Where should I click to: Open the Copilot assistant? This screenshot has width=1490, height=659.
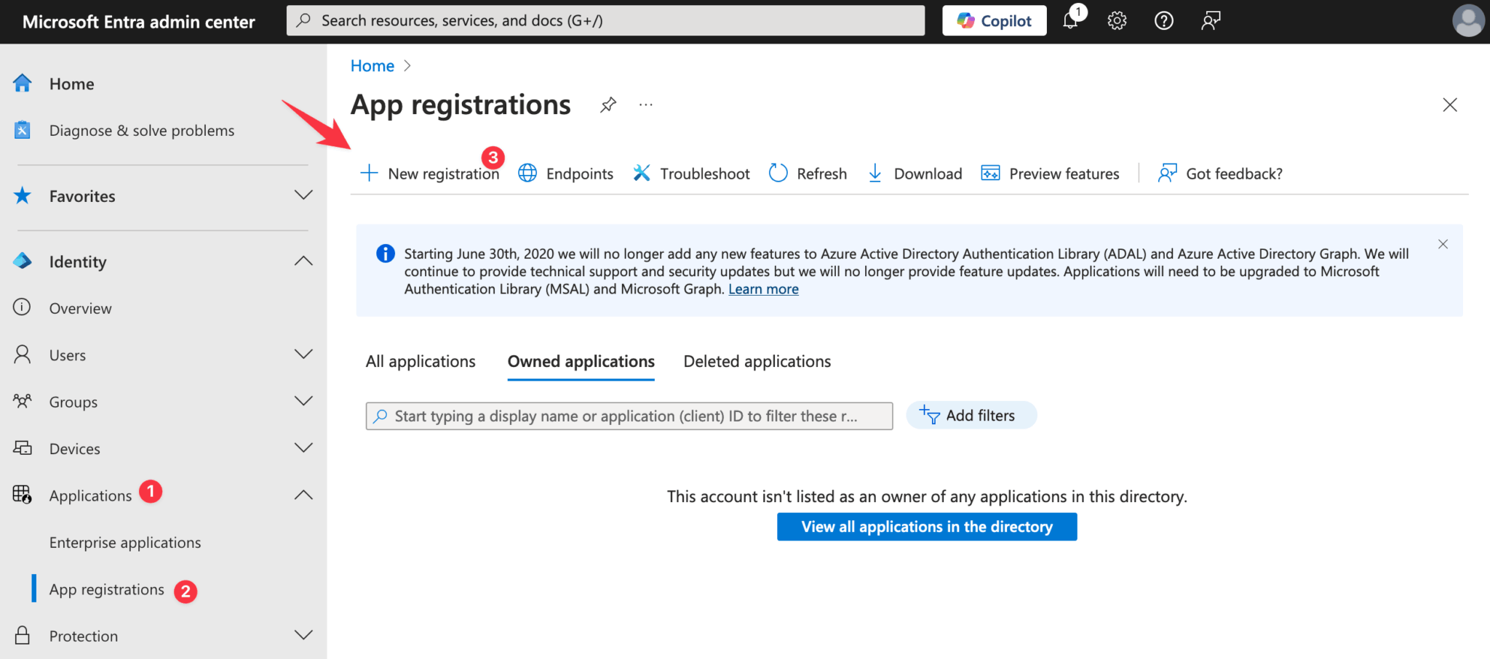click(x=994, y=20)
